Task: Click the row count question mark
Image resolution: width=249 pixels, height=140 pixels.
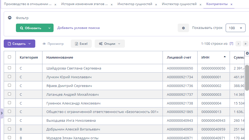Action: [x=231, y=44]
